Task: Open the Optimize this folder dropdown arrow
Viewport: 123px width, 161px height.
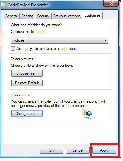Action: [105, 40]
